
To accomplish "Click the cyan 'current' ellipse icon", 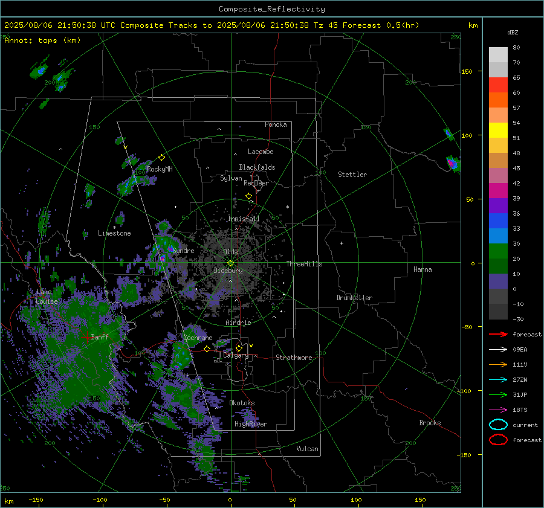I will (x=498, y=425).
